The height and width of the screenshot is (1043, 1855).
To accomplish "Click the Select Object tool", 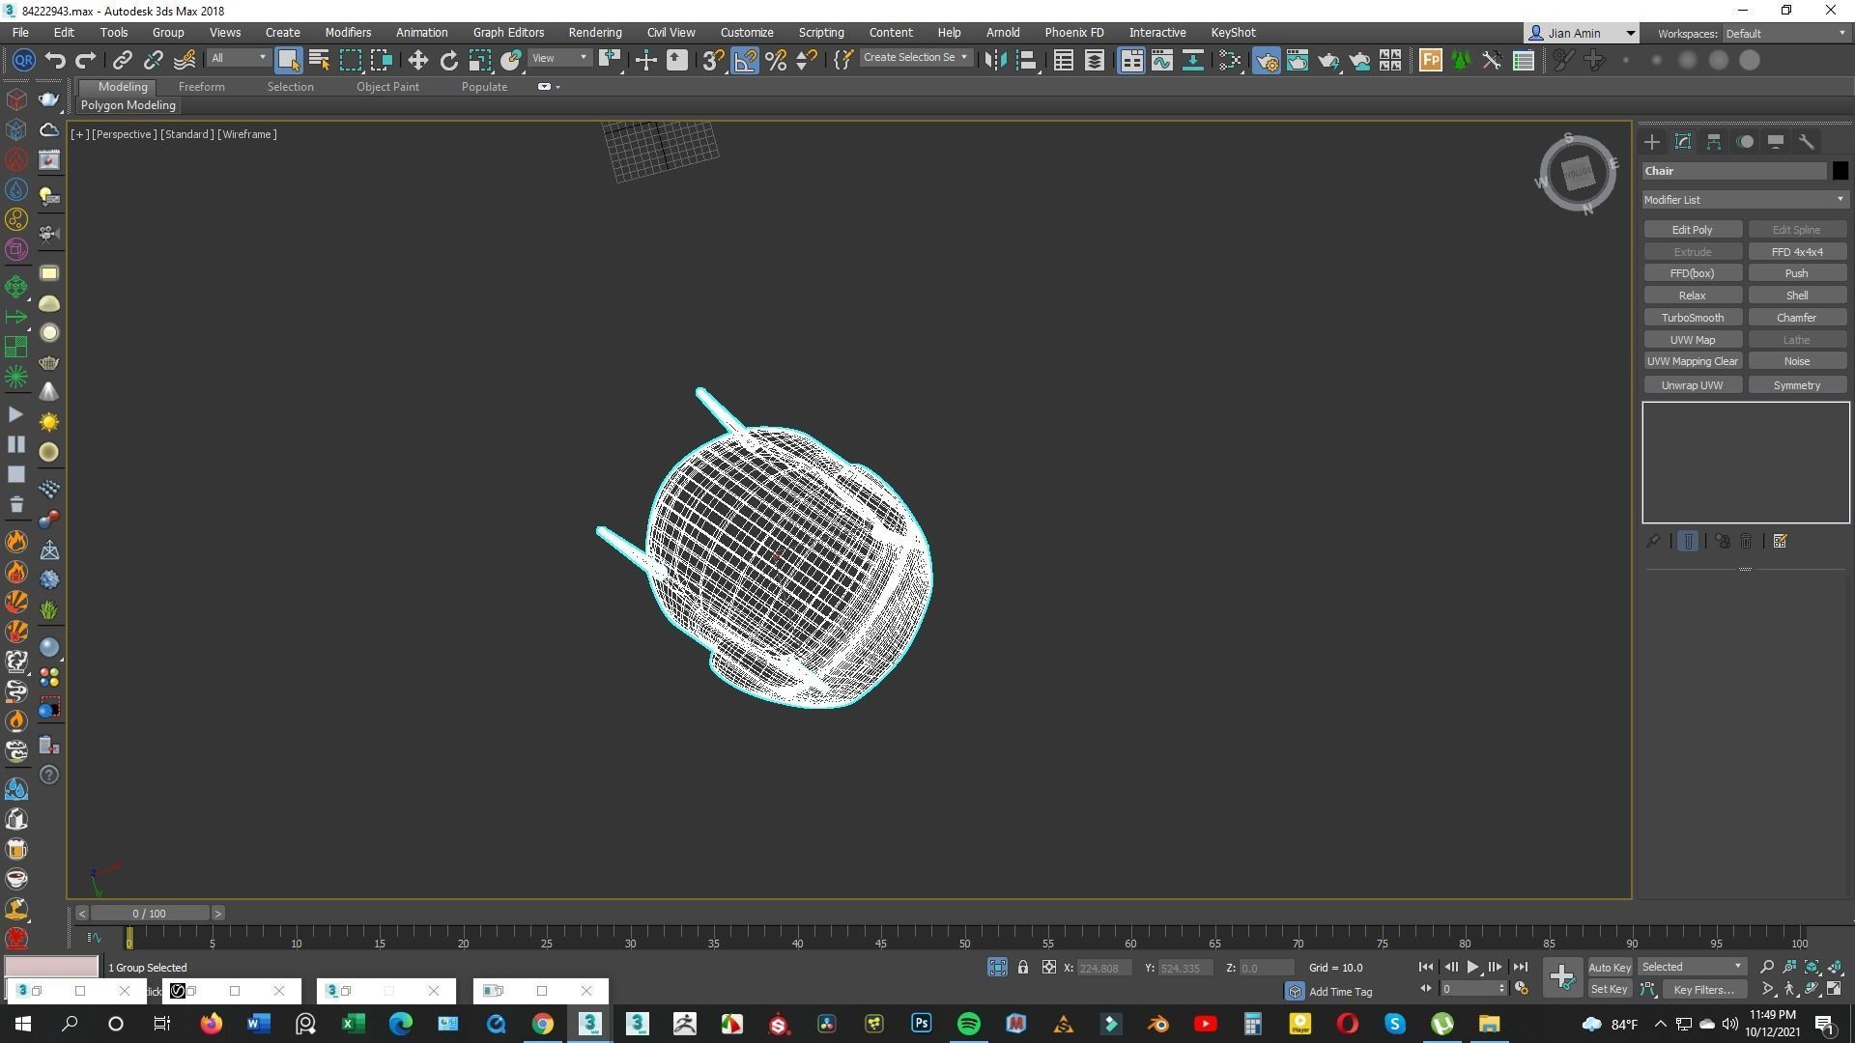I will tap(288, 61).
